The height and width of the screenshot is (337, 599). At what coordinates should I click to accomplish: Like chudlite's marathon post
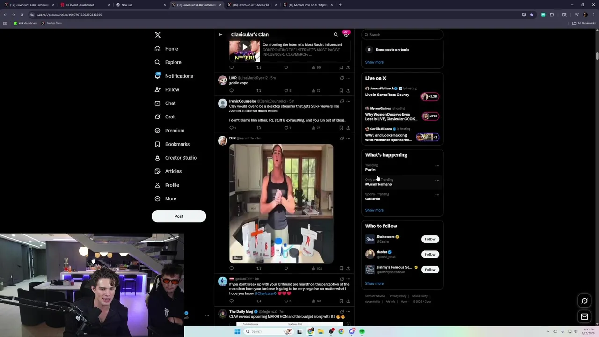pos(286,301)
